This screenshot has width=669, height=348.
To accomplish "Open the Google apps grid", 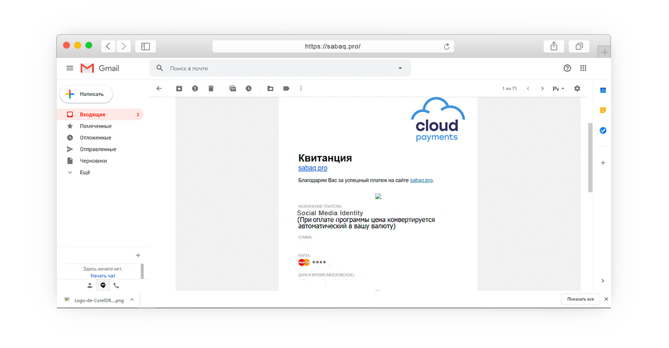I will click(583, 68).
